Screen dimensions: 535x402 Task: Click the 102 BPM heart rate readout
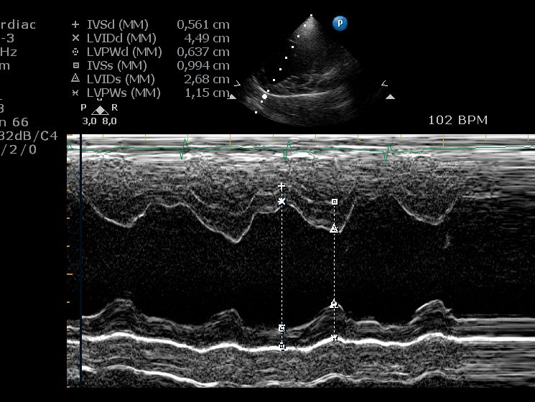(x=457, y=120)
